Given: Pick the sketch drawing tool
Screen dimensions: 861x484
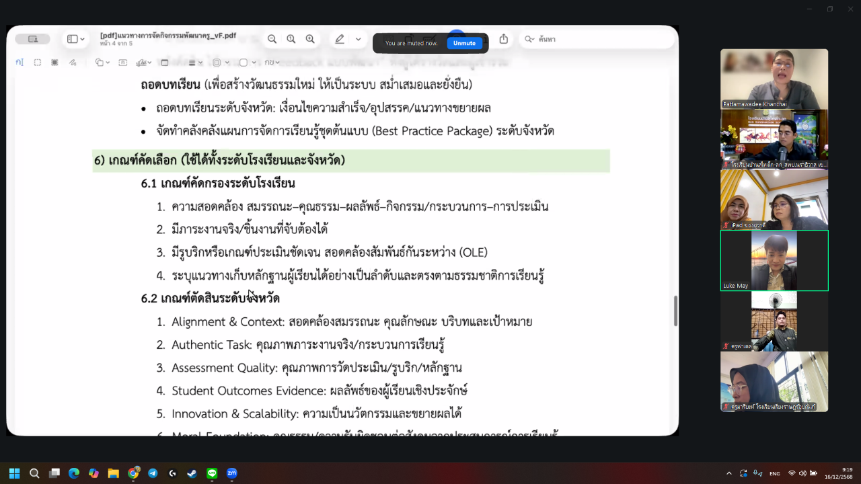Looking at the screenshot, I should click(73, 63).
